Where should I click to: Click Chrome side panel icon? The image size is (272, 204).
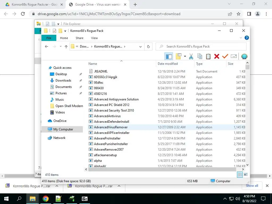(249, 14)
